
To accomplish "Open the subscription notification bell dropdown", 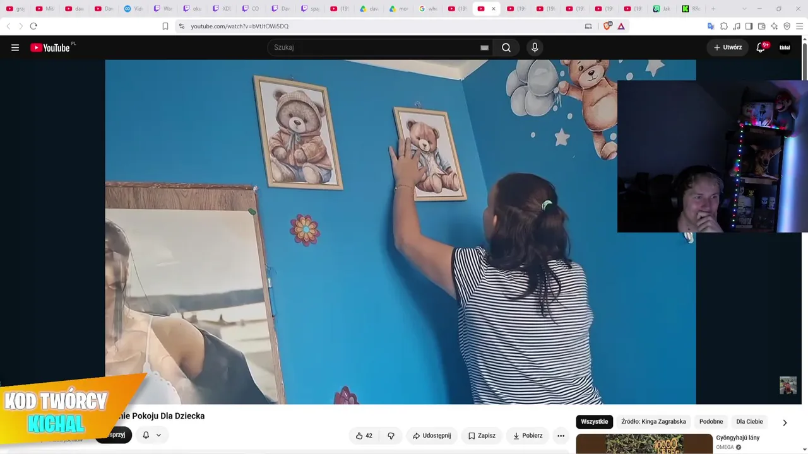I will (x=151, y=435).
